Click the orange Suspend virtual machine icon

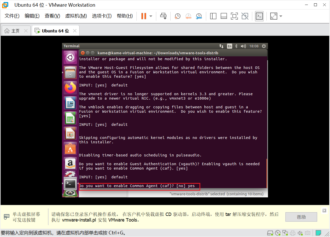pyautogui.click(x=144, y=16)
